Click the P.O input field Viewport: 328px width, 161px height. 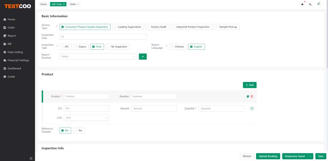click(x=87, y=108)
